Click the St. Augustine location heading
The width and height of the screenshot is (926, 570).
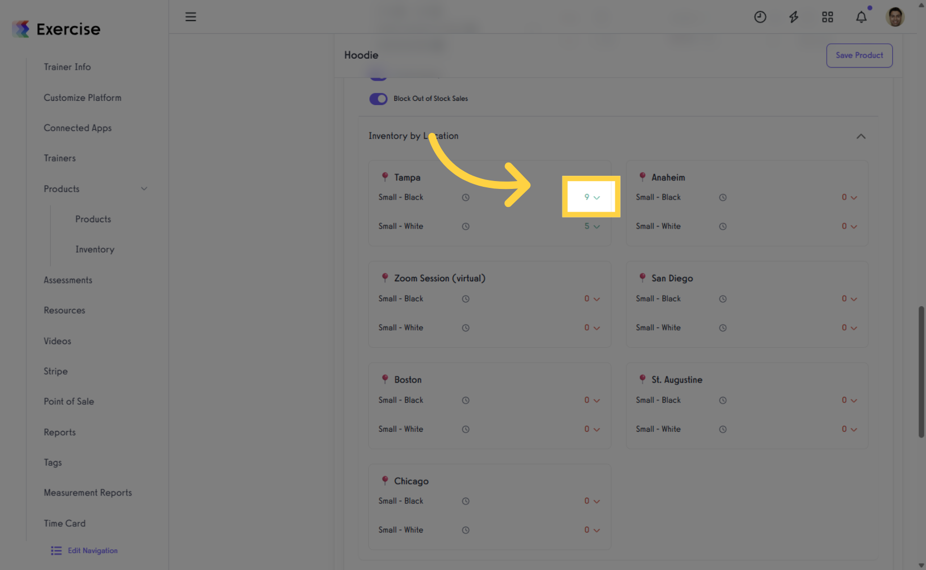point(677,379)
